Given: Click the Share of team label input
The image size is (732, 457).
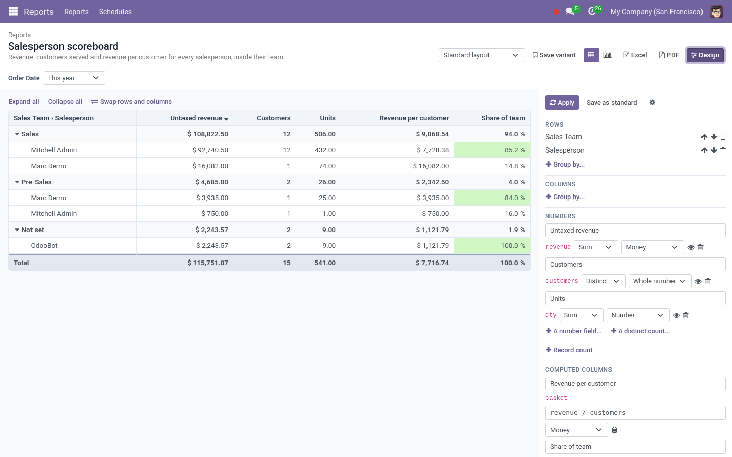Looking at the screenshot, I should tap(635, 447).
